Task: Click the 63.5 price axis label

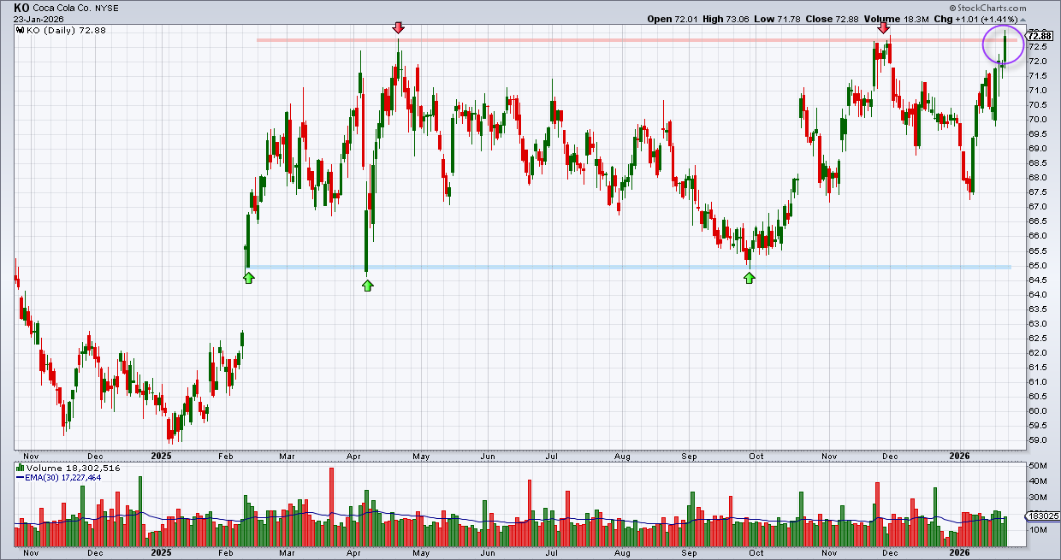Action: click(x=1037, y=309)
